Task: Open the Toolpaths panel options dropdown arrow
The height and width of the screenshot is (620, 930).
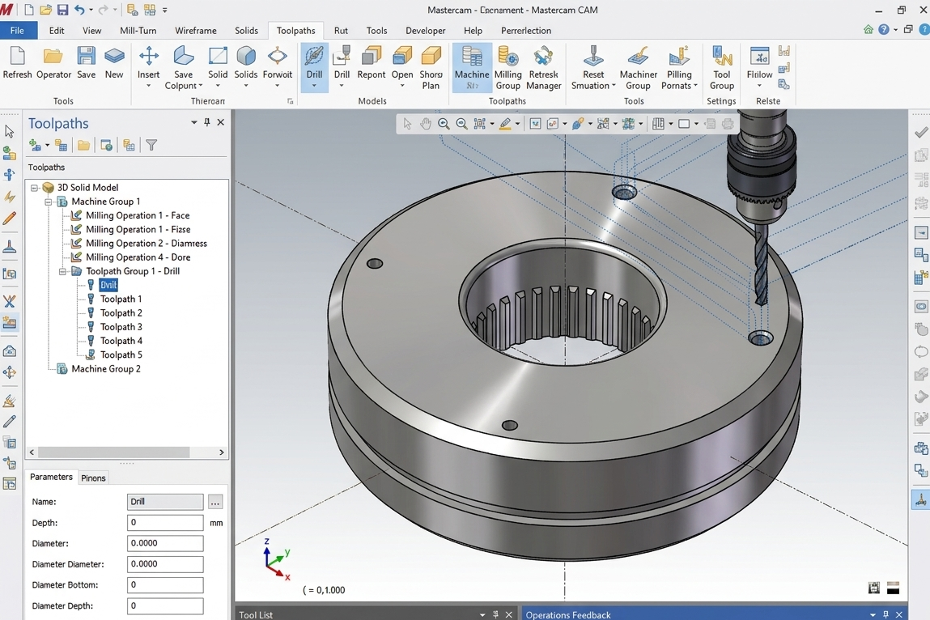Action: 193,122
